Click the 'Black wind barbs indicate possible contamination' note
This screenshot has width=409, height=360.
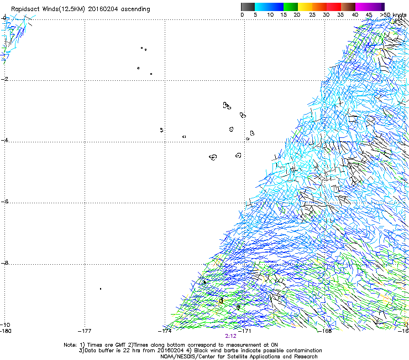(258, 351)
